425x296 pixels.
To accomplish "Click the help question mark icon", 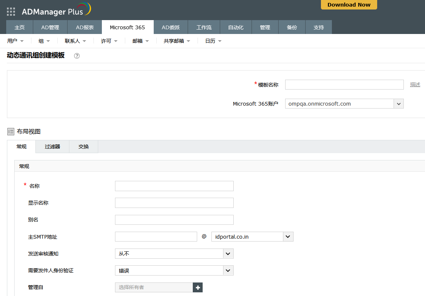I will pyautogui.click(x=77, y=56).
